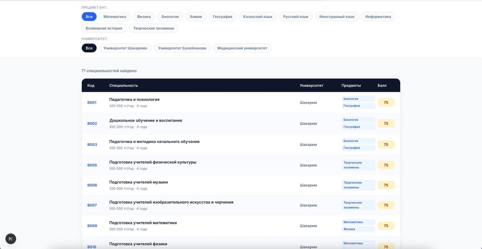Filter by subject Информатика
Image resolution: width=482 pixels, height=249 pixels.
coord(378,17)
